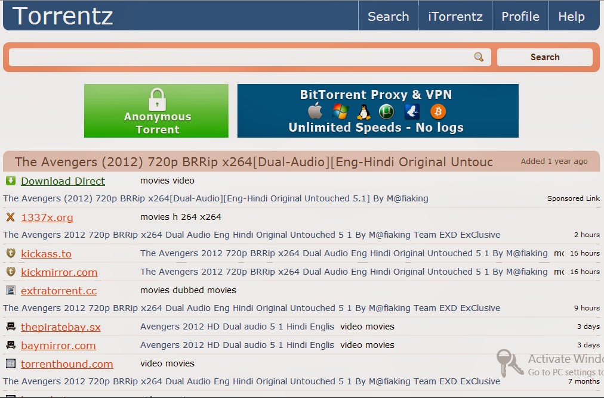Click the Torrentz site logo
The height and width of the screenshot is (398, 604).
[x=63, y=15]
